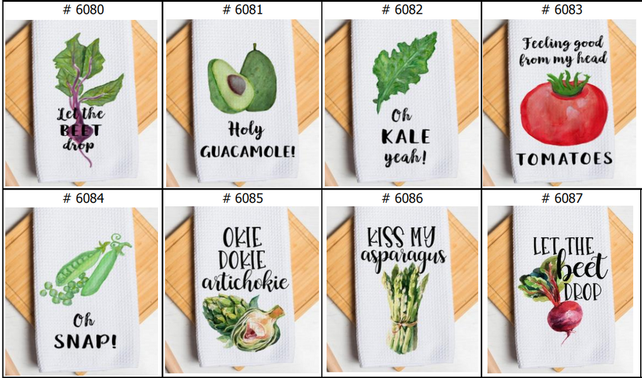
Task: Open the Let the Beet Drop red beet towel
Action: click(x=560, y=290)
